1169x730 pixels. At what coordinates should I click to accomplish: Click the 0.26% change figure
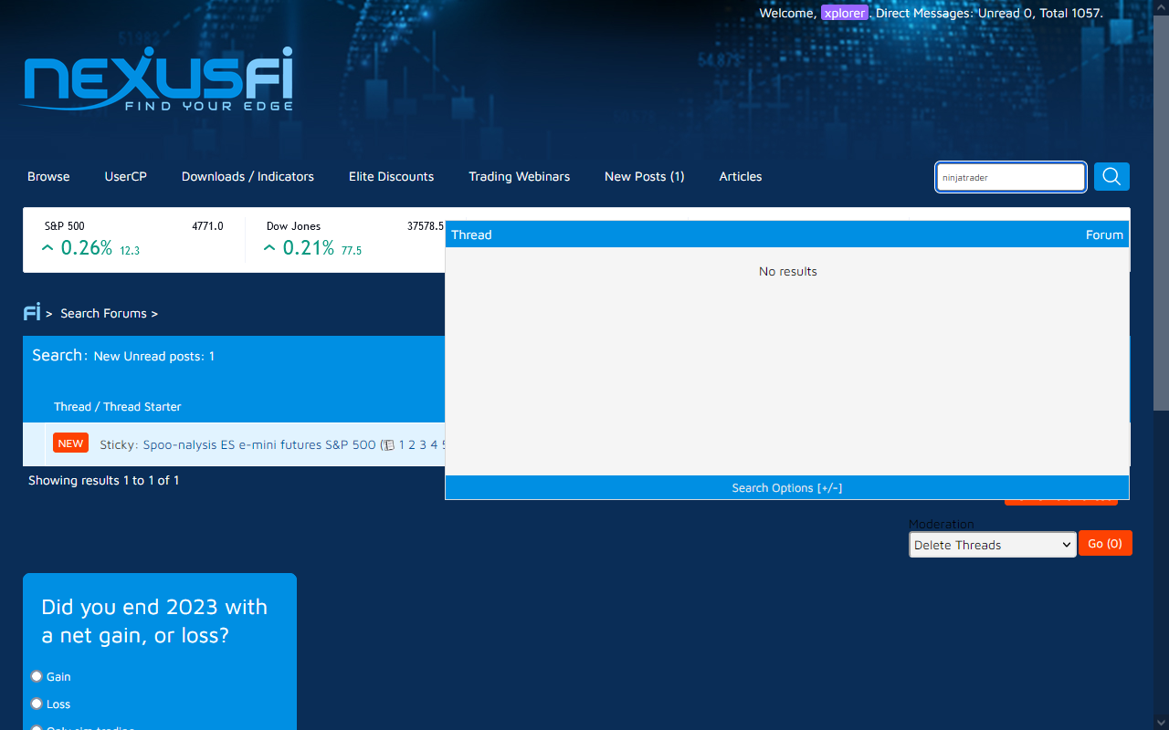pyautogui.click(x=87, y=247)
